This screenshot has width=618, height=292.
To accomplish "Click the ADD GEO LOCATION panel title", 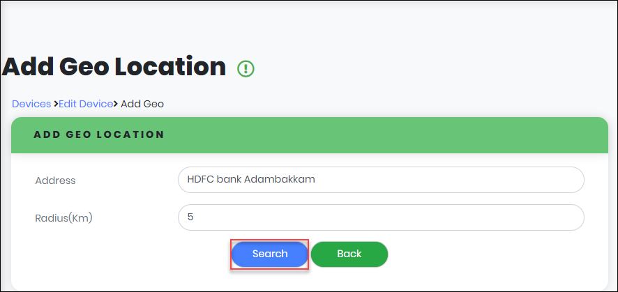I will point(99,135).
